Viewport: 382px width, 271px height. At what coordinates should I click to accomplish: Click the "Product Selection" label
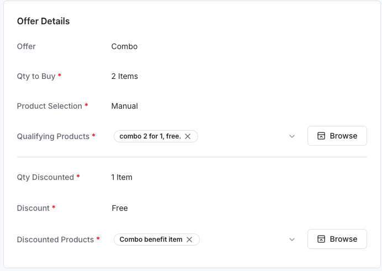(x=50, y=106)
